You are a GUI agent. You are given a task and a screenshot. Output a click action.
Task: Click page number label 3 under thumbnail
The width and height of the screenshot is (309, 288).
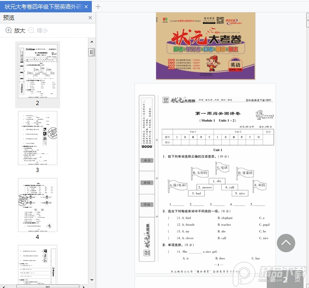coord(38,170)
